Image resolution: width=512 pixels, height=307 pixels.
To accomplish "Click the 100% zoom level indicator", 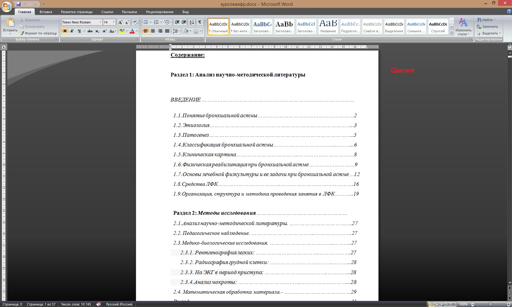I will coord(463,304).
